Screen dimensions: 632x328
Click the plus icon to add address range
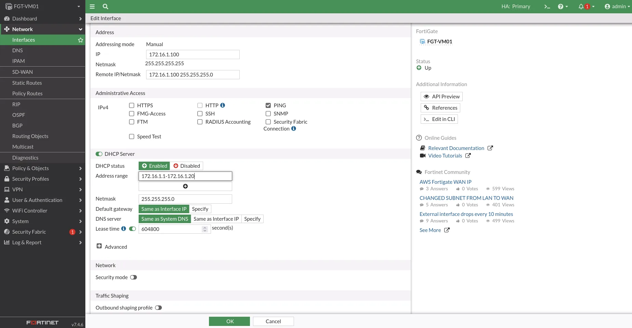[x=185, y=186]
